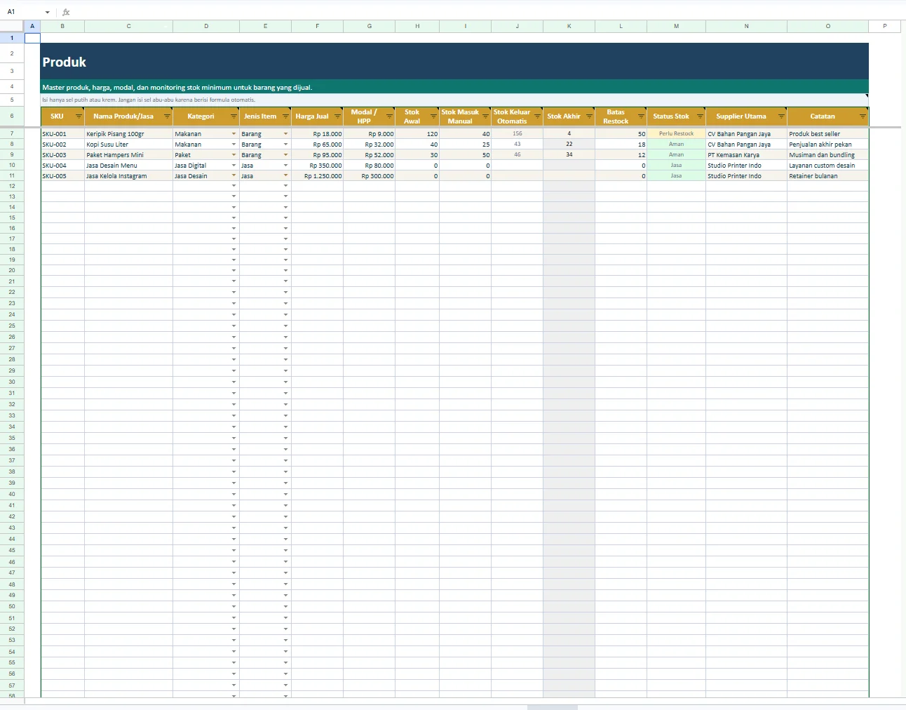
Task: Select cell Paket Hampers Mini
Action: 128,155
